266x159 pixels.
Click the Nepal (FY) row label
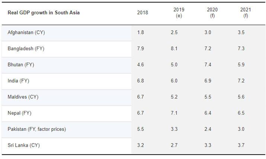(19, 113)
